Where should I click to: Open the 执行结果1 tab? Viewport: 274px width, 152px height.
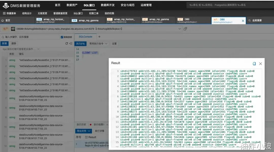(99, 125)
